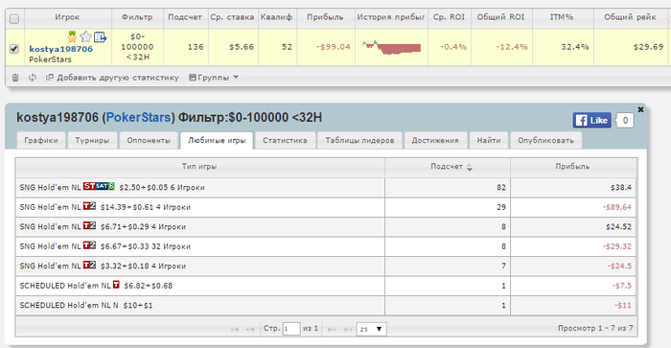Click the Общий рейк column header
The height and width of the screenshot is (348, 671).
click(x=630, y=17)
